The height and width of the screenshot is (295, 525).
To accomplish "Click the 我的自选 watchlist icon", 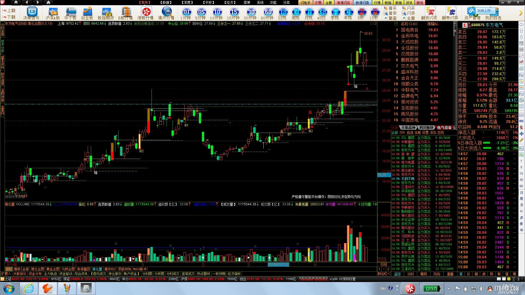I will (493, 13).
